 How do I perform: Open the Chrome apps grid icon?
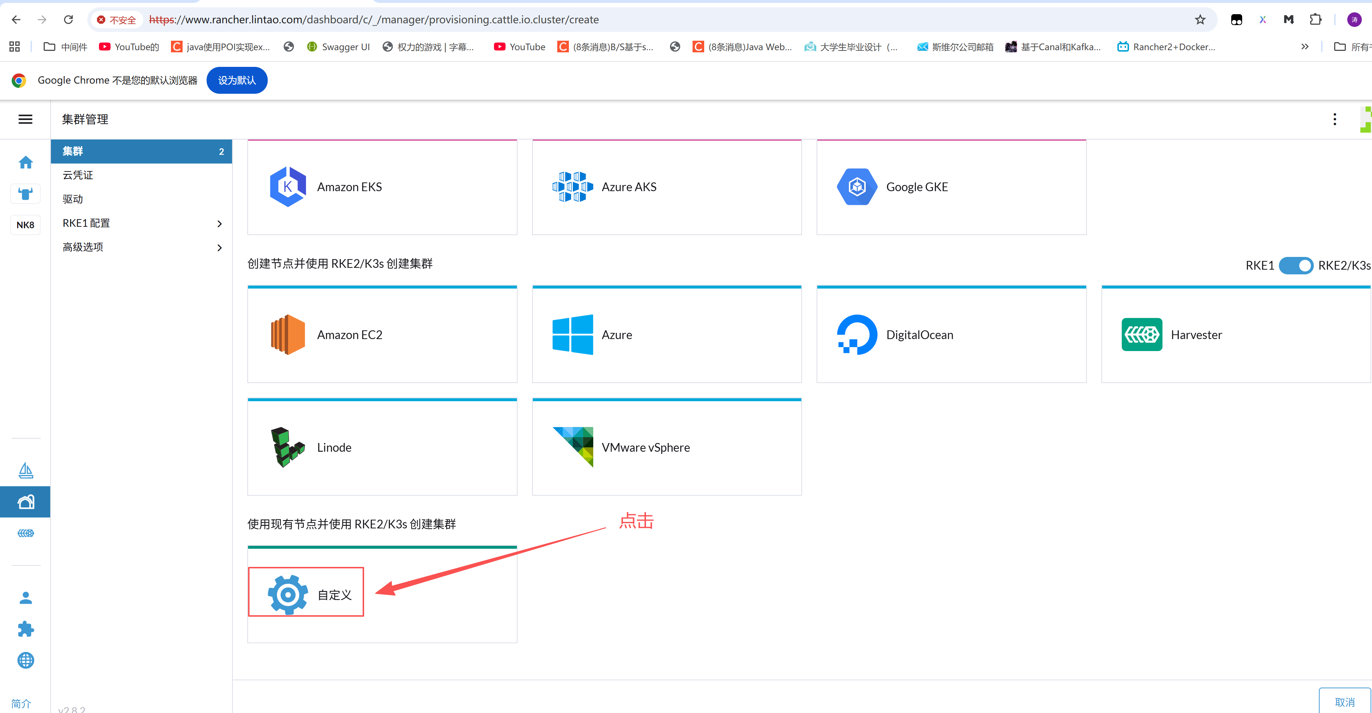coord(15,47)
